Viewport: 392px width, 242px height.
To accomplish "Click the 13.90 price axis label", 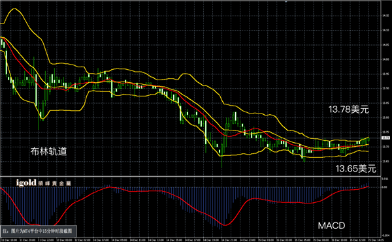I will (385, 88).
